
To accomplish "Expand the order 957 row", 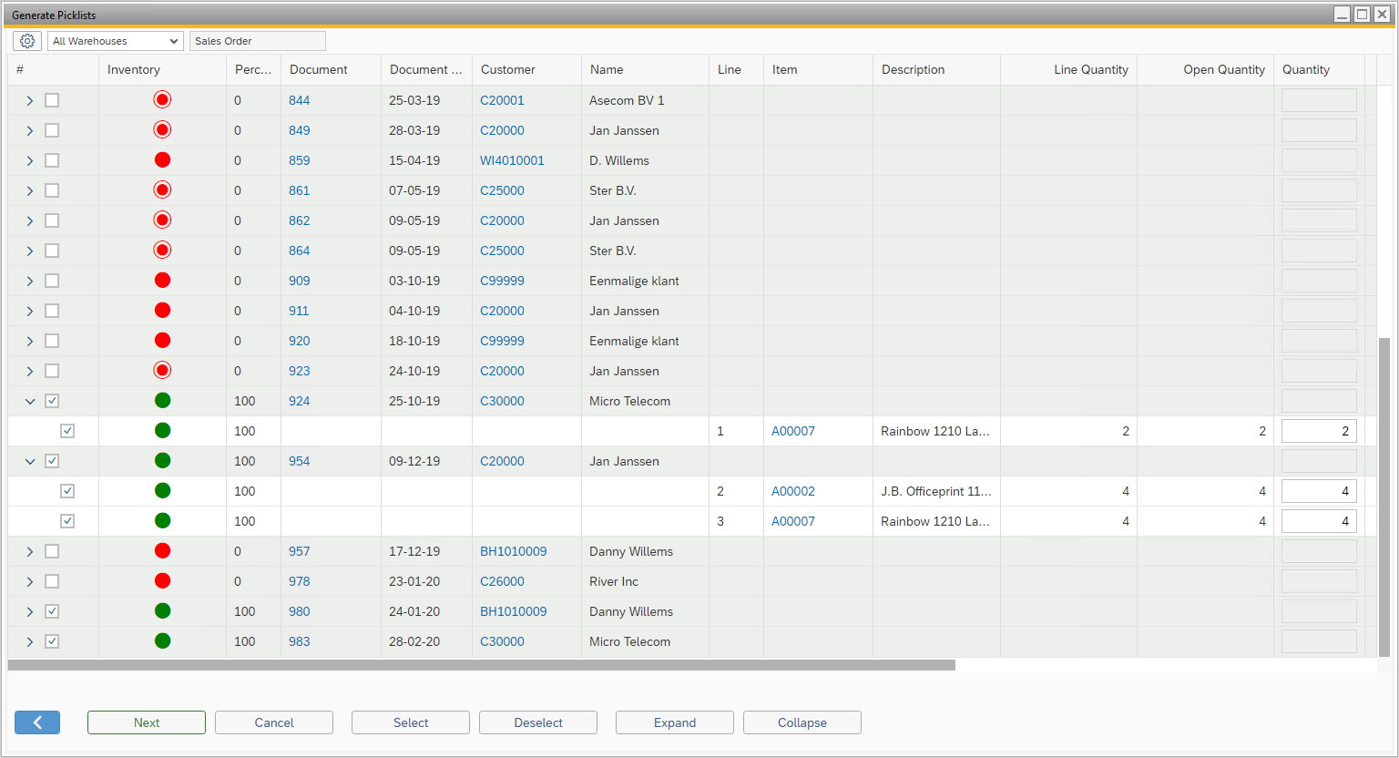I will tap(30, 551).
